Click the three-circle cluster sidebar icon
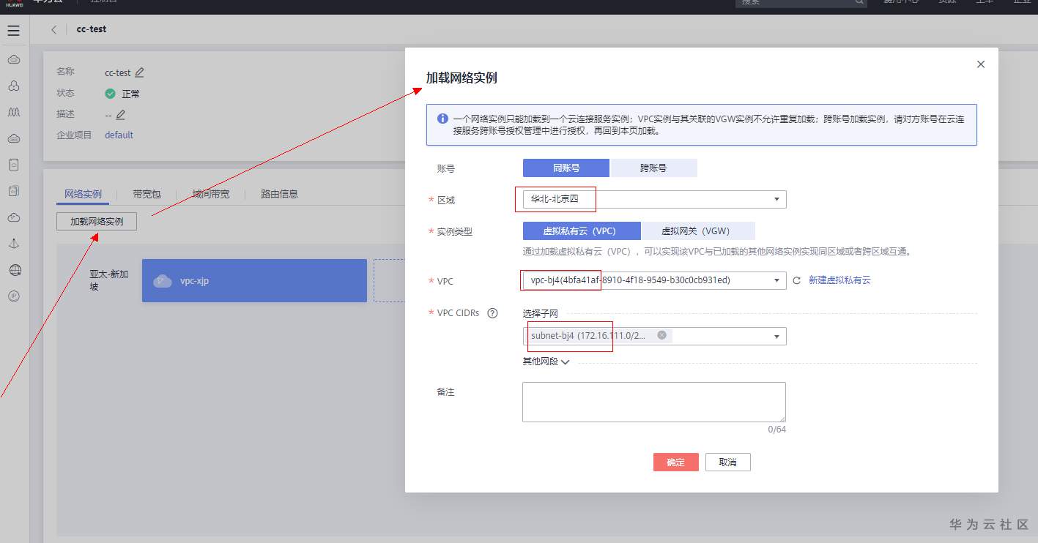 14,86
